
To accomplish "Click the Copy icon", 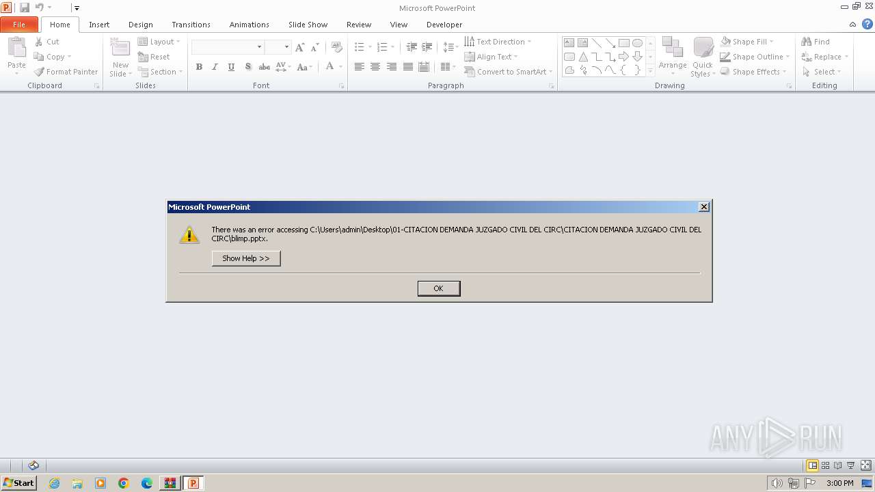I will coord(39,57).
